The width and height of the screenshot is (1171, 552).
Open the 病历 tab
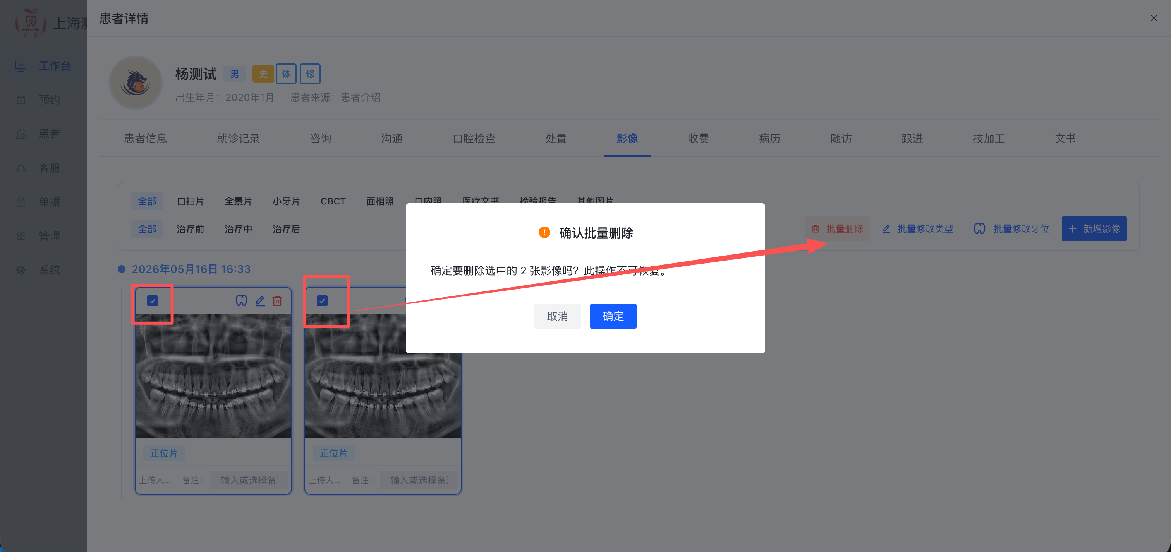tap(769, 138)
